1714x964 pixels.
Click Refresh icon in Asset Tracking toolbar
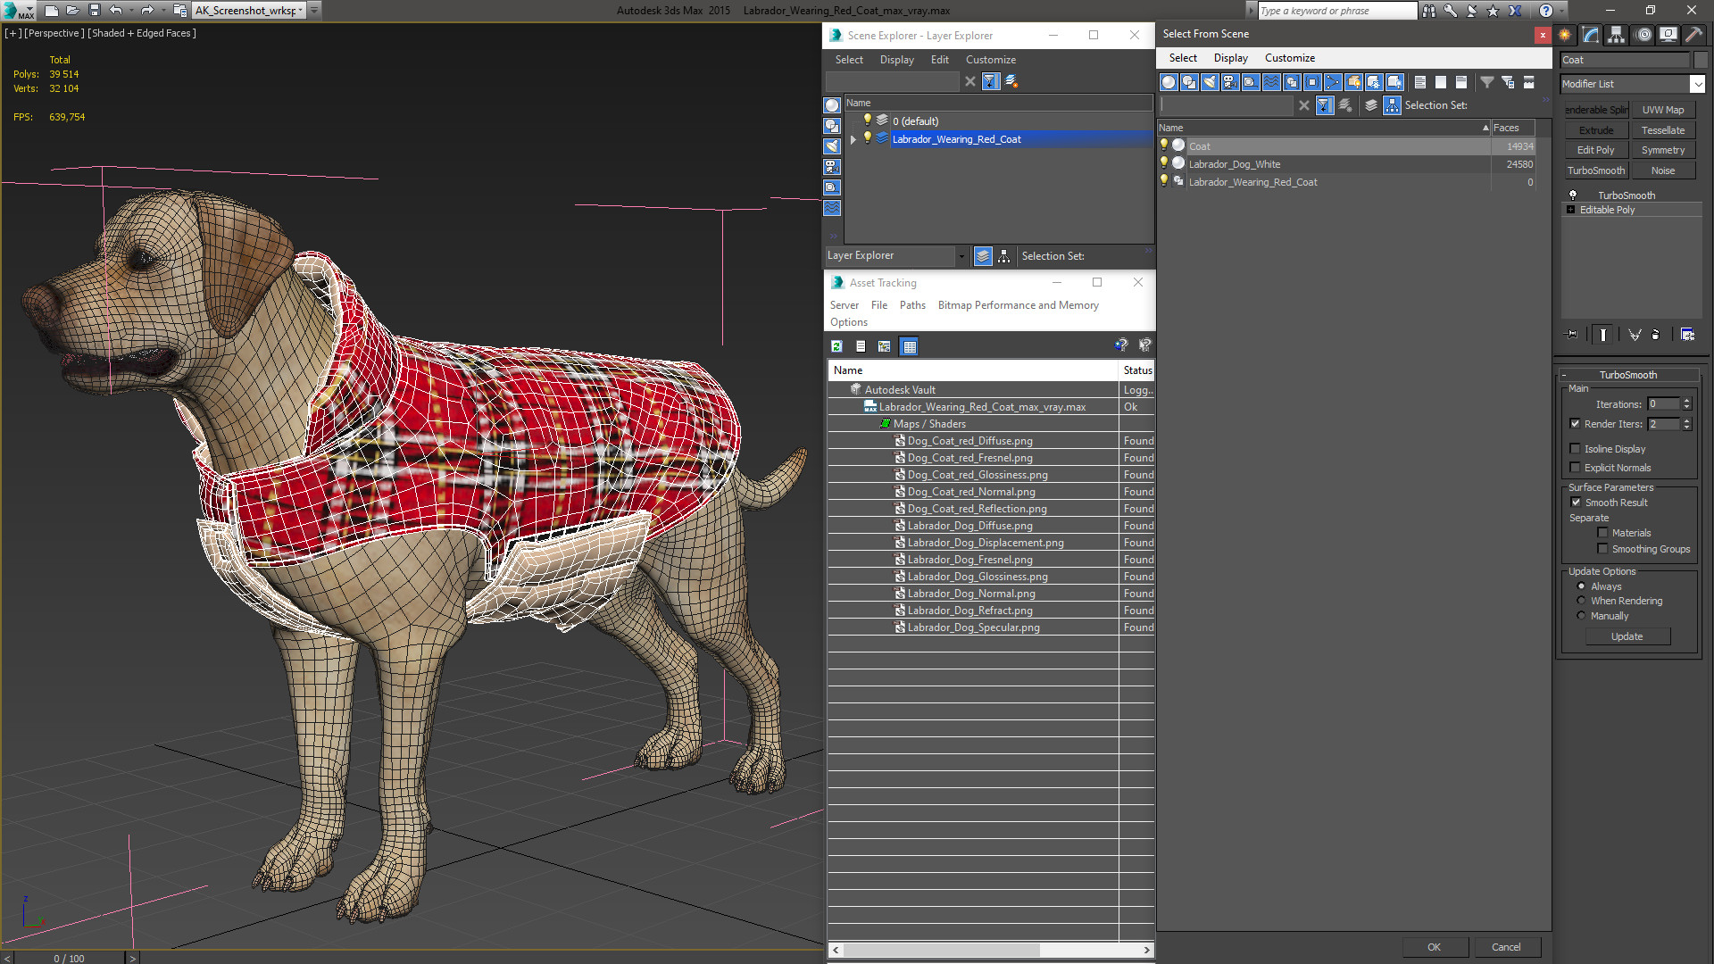pyautogui.click(x=837, y=346)
